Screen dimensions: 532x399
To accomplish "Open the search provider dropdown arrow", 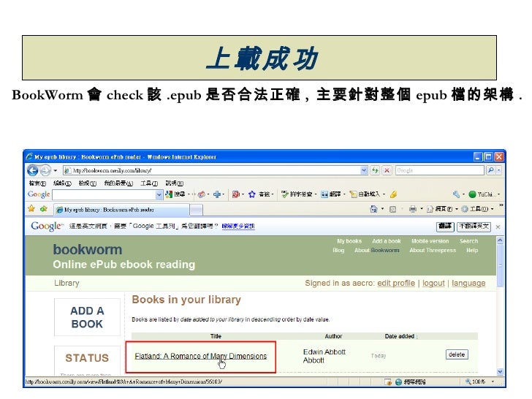I will pyautogui.click(x=498, y=170).
